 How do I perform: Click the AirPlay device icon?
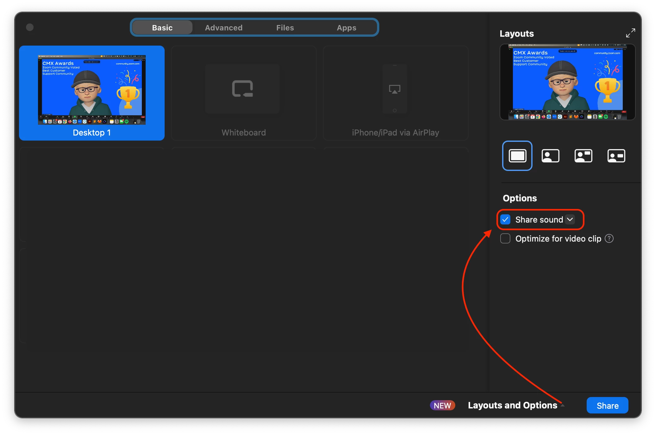pyautogui.click(x=394, y=89)
